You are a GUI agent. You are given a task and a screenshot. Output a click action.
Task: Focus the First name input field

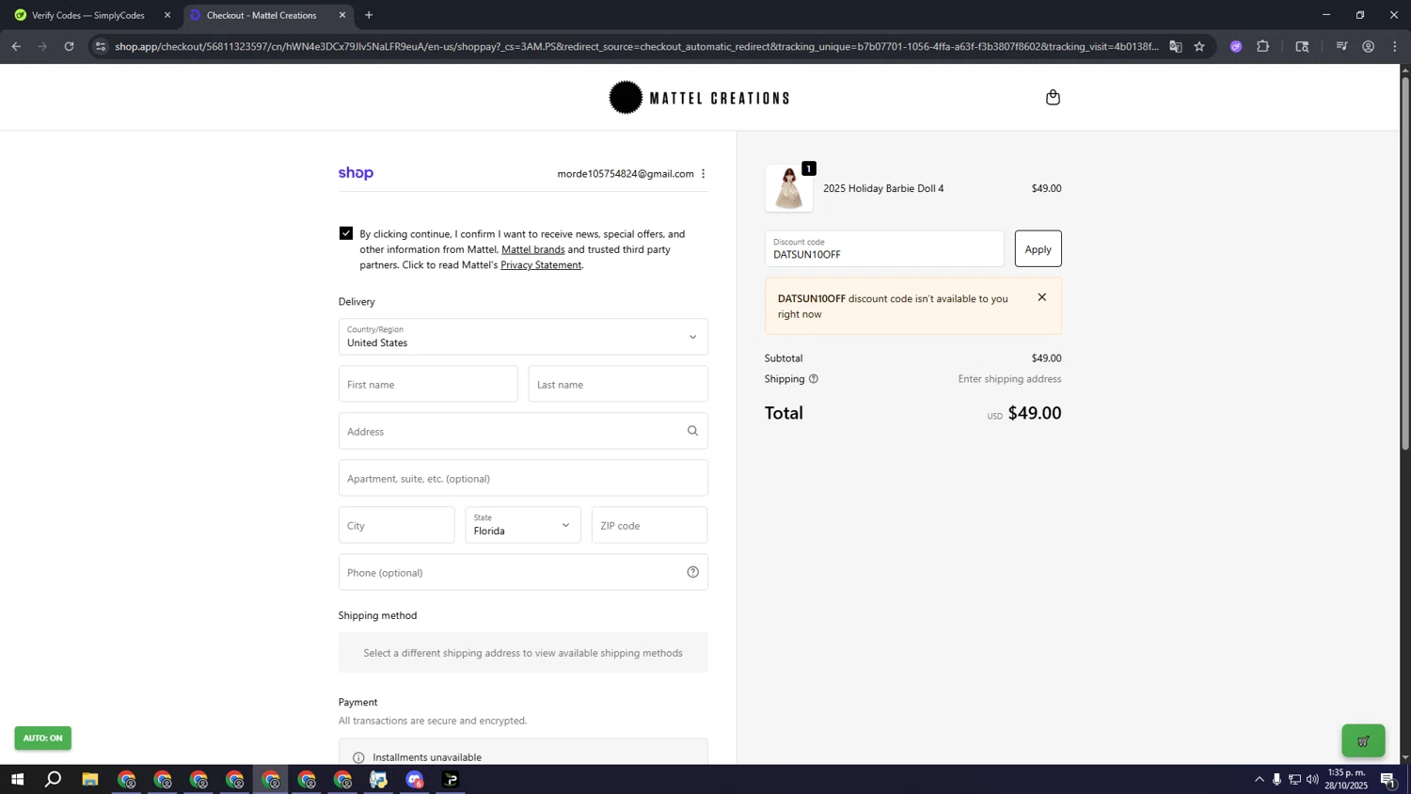(428, 384)
